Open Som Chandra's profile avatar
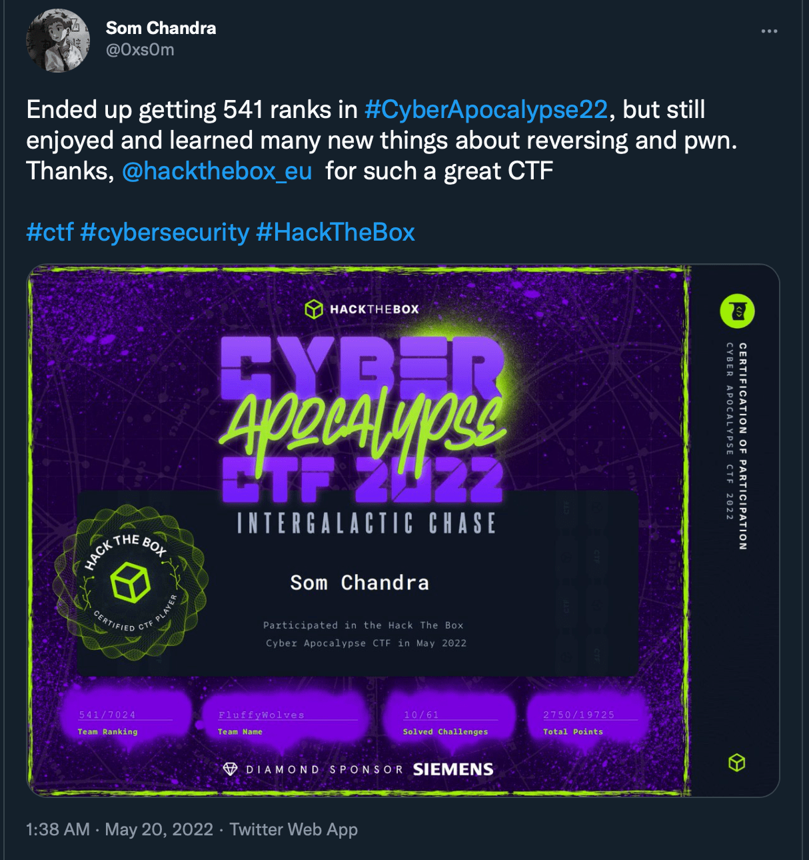This screenshot has height=860, width=809. [58, 40]
